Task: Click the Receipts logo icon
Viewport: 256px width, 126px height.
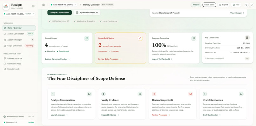Action: 6,6
